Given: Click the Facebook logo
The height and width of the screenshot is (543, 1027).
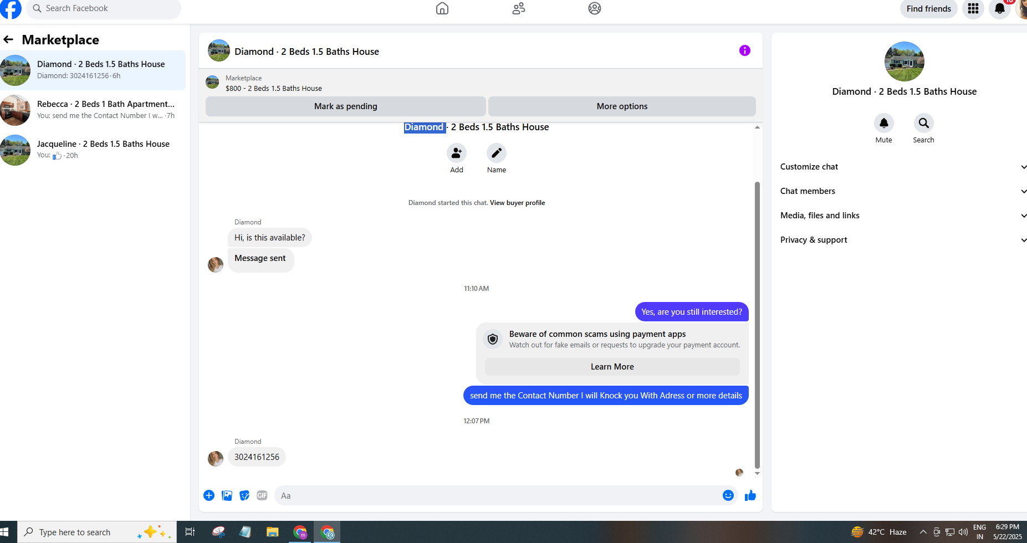Looking at the screenshot, I should point(11,8).
